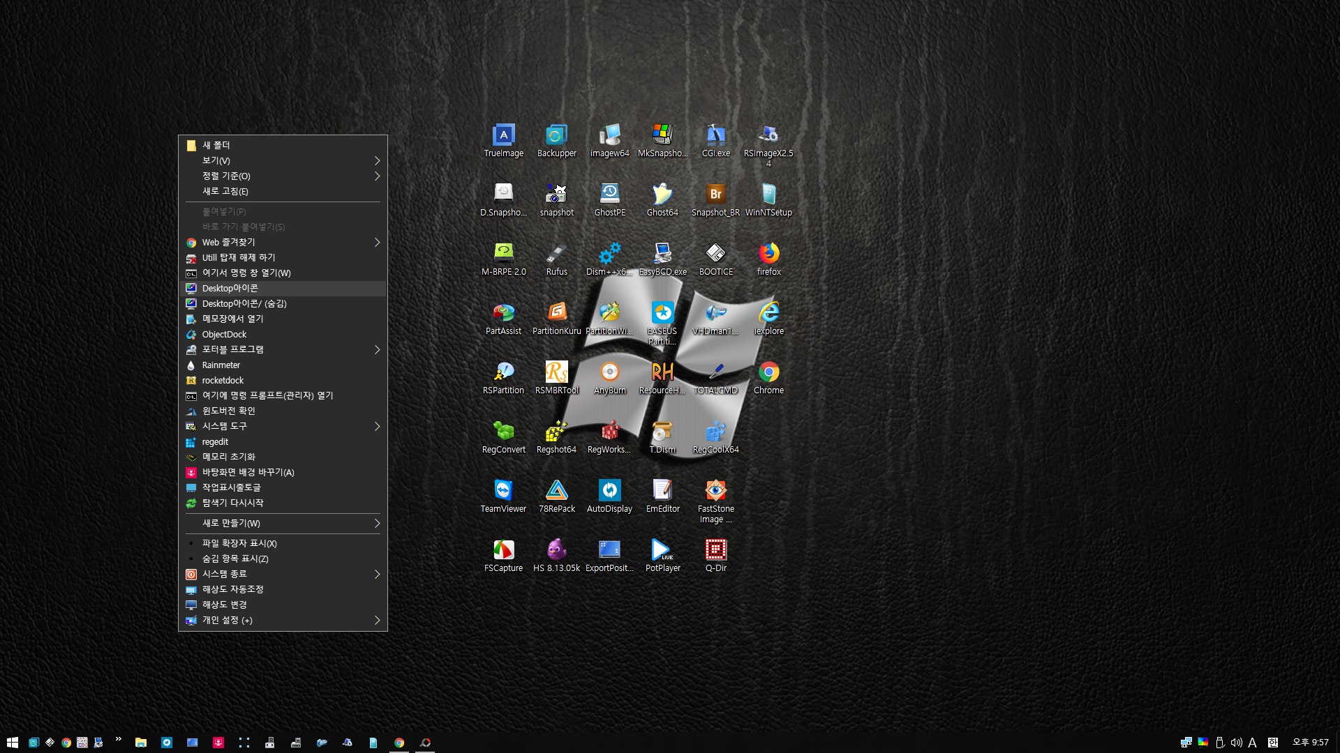Select the AnyBurn desktop icon
Image resolution: width=1340 pixels, height=753 pixels.
609,377
